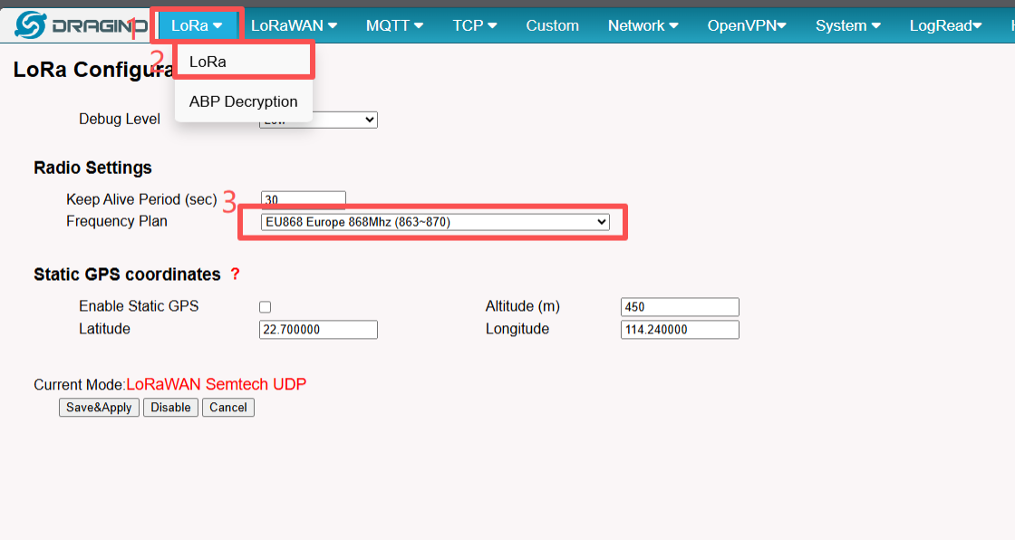Click the red help question mark icon
The image size is (1015, 540).
(236, 274)
